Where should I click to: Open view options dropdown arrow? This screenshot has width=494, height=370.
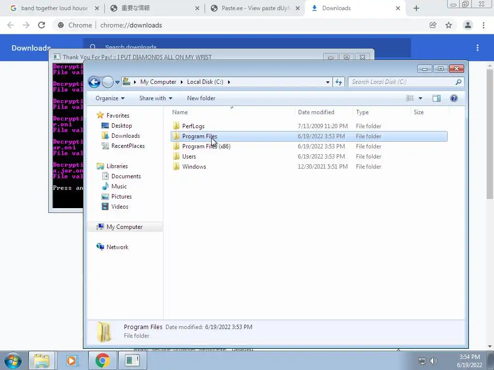click(420, 98)
